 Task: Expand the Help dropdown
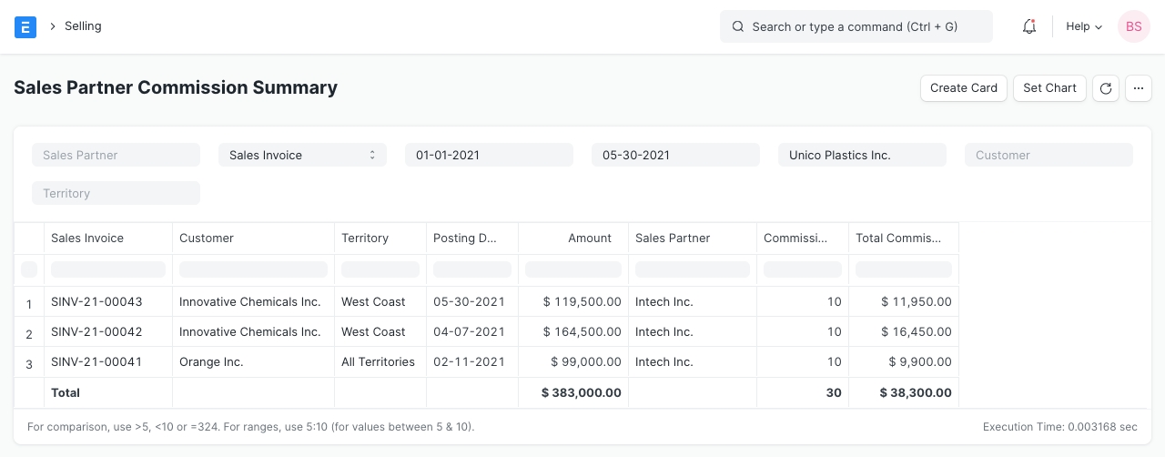[x=1083, y=27]
